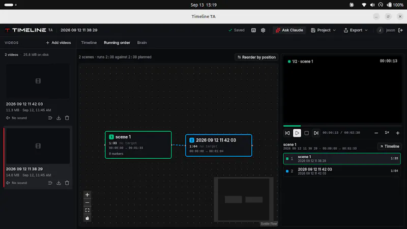Download video 2026 09 12 11 42 03
The height and width of the screenshot is (229, 407).
point(59,118)
